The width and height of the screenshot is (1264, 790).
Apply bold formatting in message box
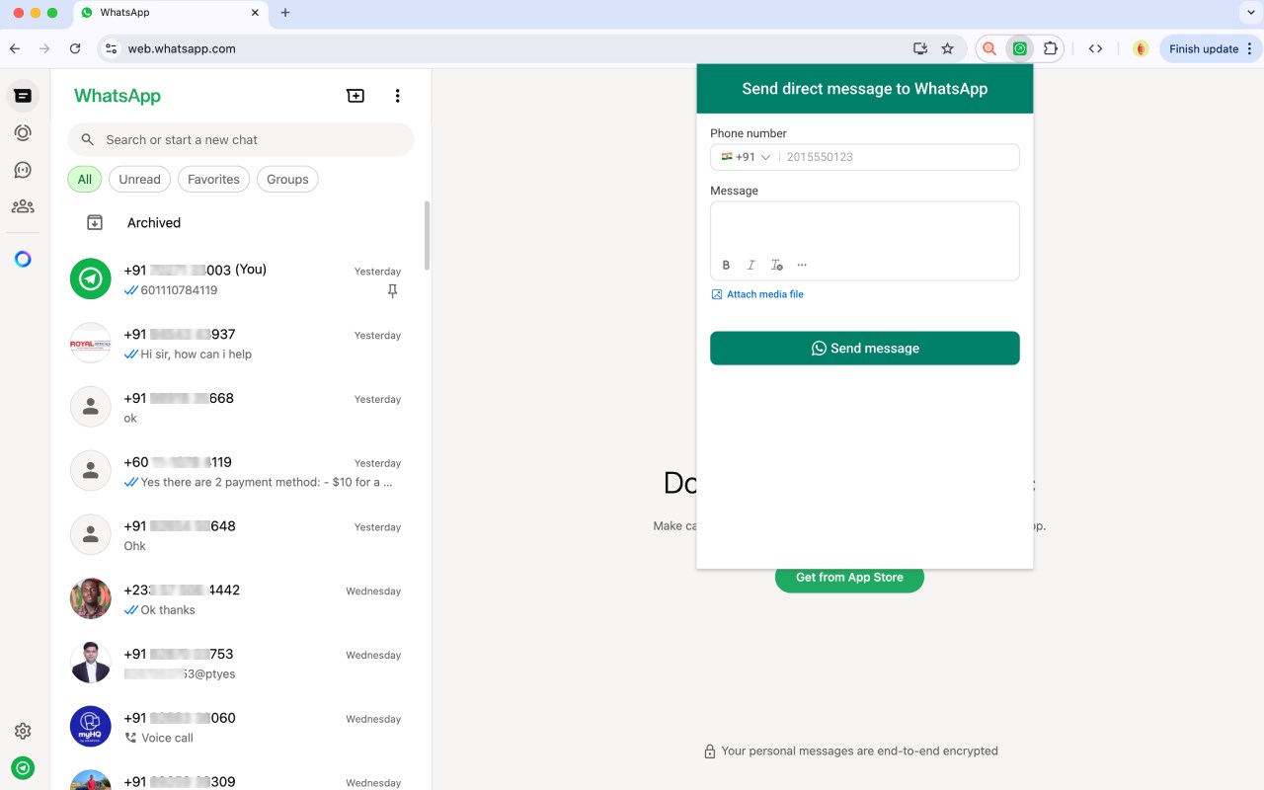tap(726, 265)
